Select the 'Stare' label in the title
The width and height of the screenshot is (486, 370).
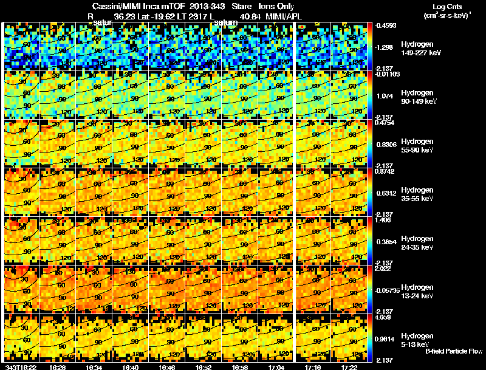[241, 6]
